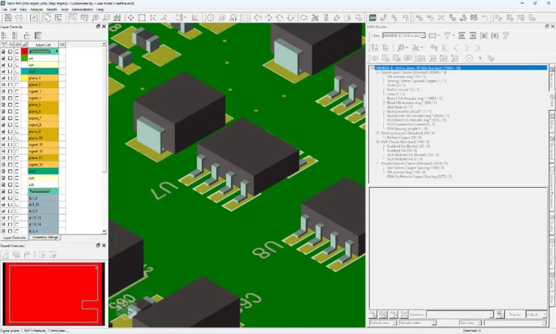Select the Broken Copper result entry
The image size is (556, 334).
[398, 137]
